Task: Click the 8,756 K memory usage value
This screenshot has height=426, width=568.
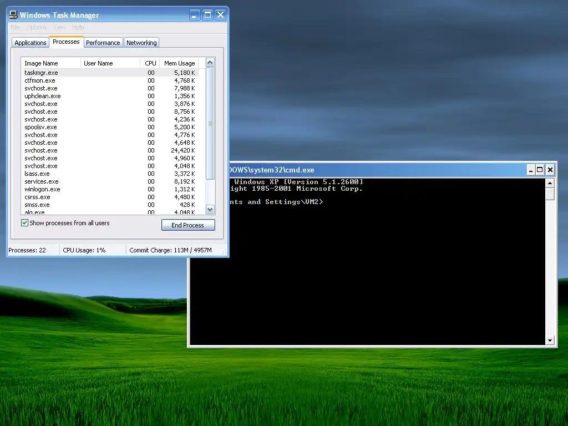Action: click(x=184, y=111)
